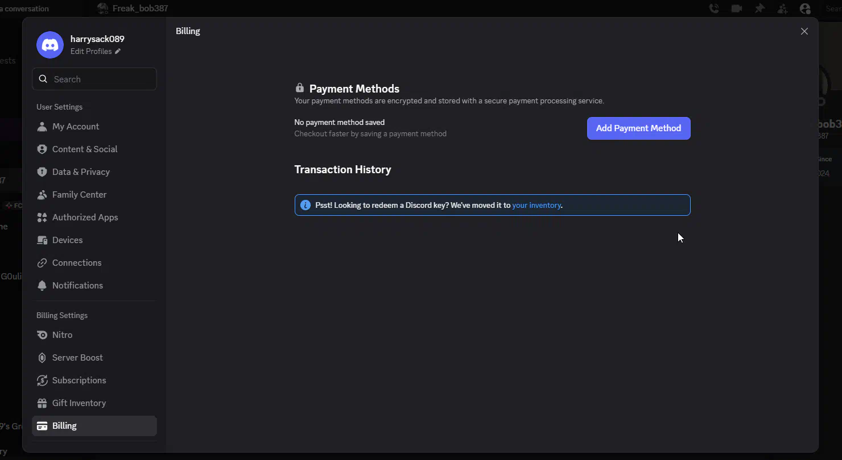Click the Gift Inventory gift box icon
This screenshot has height=460, width=842.
coord(42,403)
